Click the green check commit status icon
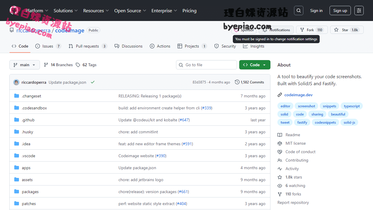The image size is (373, 210). click(93, 82)
